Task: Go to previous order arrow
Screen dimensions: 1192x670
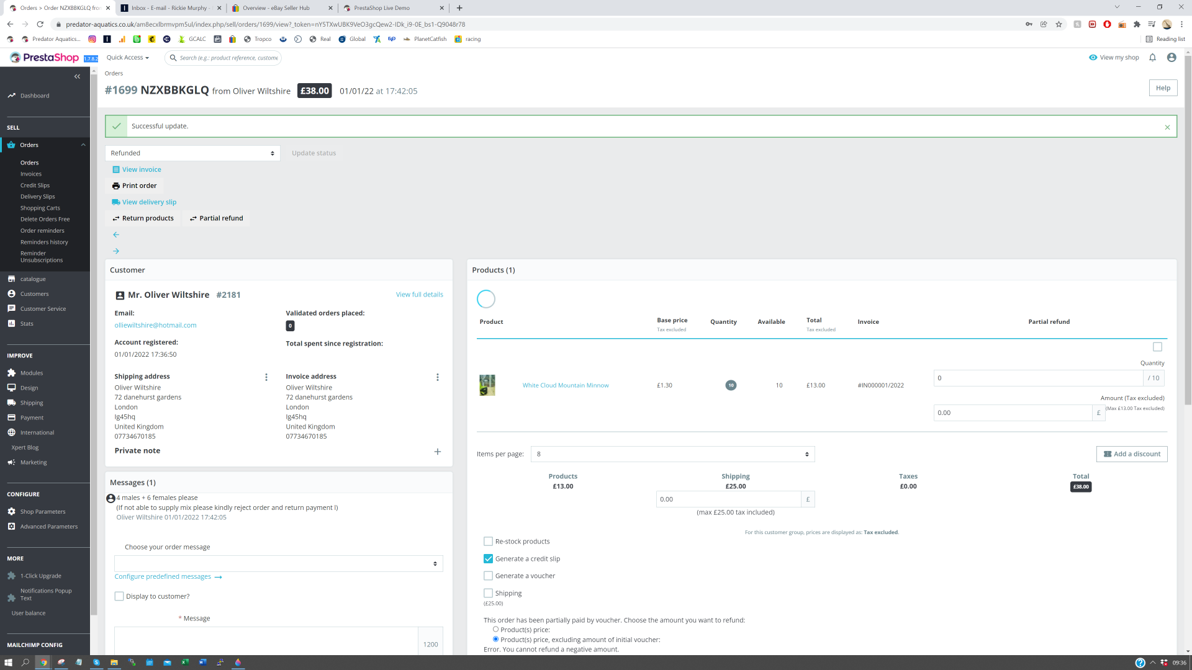Action: (116, 234)
